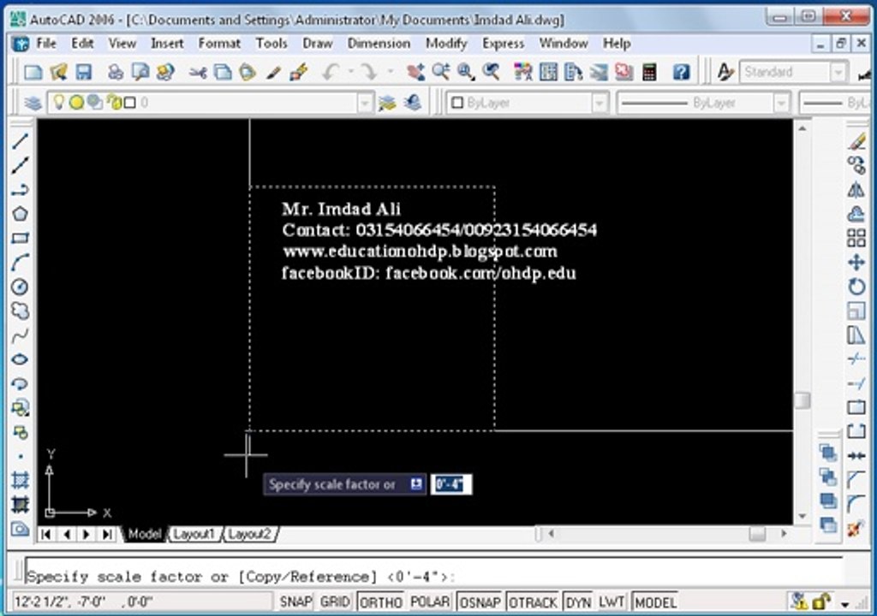Click the Undo arrow icon
Screen dimensions: 877x616
click(x=331, y=72)
